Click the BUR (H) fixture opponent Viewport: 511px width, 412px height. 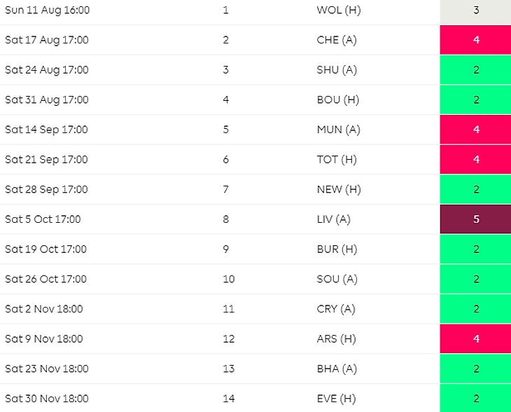tap(337, 249)
